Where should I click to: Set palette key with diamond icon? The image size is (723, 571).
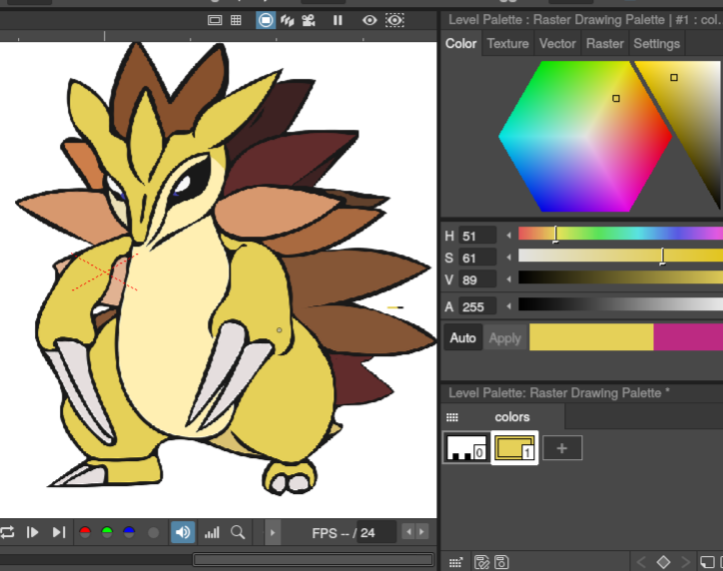(x=663, y=562)
